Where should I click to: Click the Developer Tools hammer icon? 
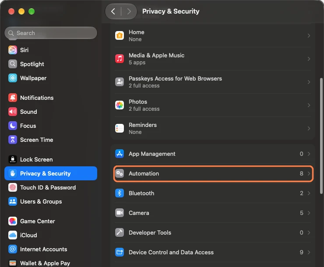pyautogui.click(x=120, y=232)
